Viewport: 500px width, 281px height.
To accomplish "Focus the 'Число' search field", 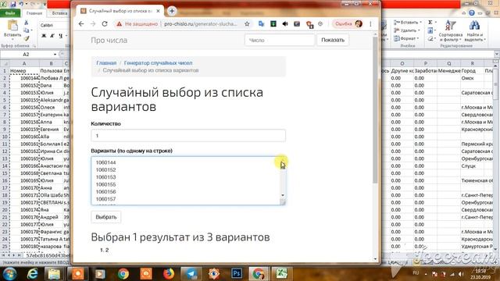I will click(280, 40).
